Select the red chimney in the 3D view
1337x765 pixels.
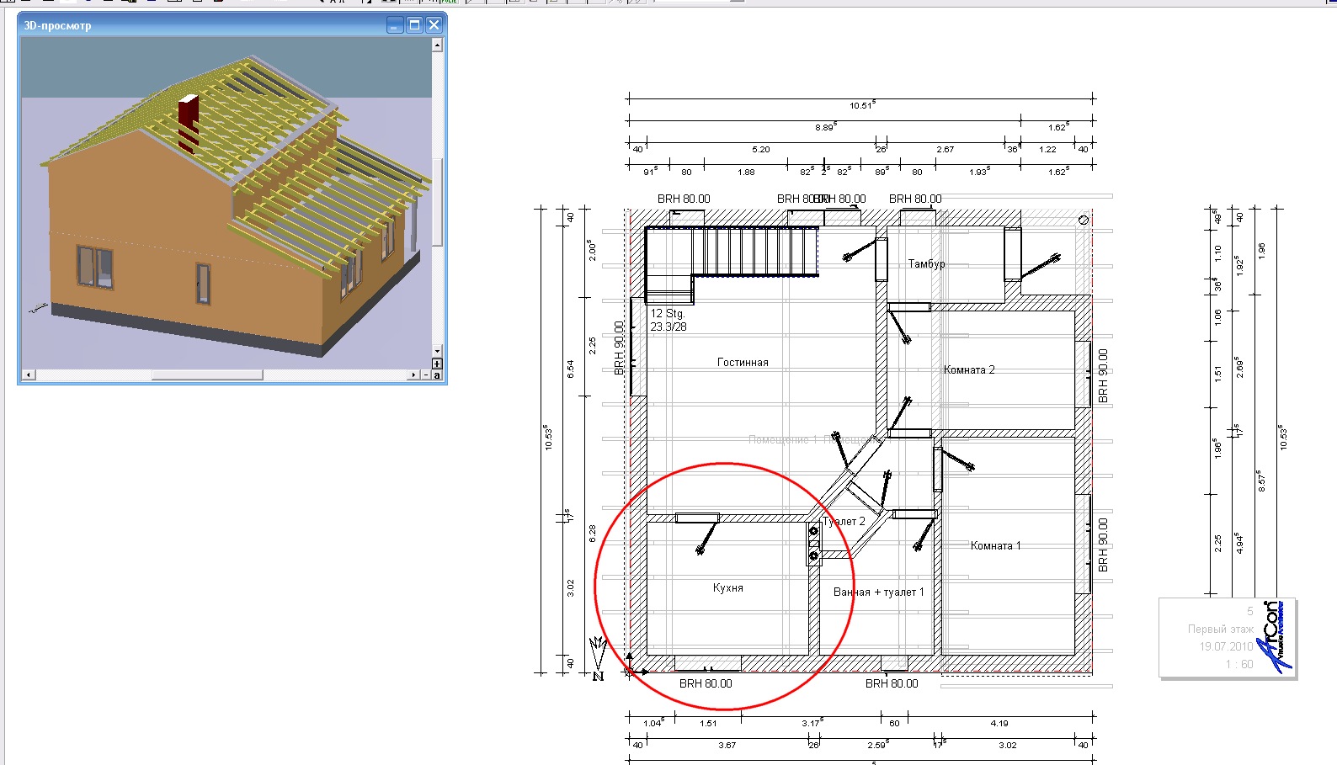tap(188, 119)
